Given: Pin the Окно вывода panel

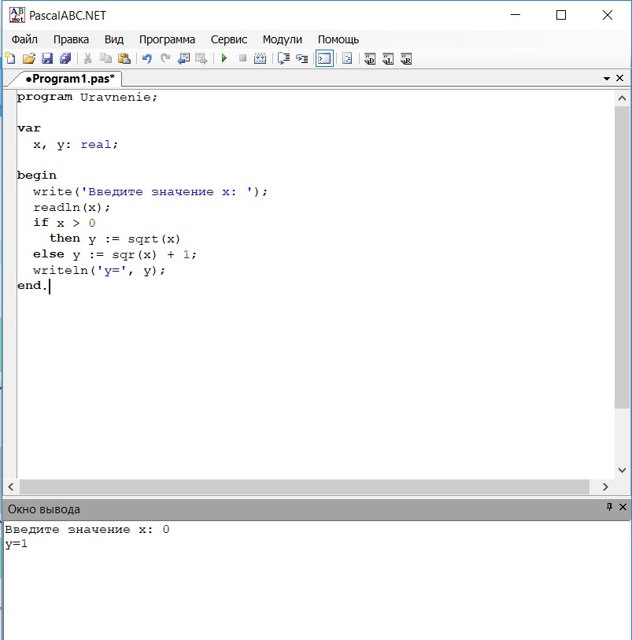Looking at the screenshot, I should click(609, 507).
